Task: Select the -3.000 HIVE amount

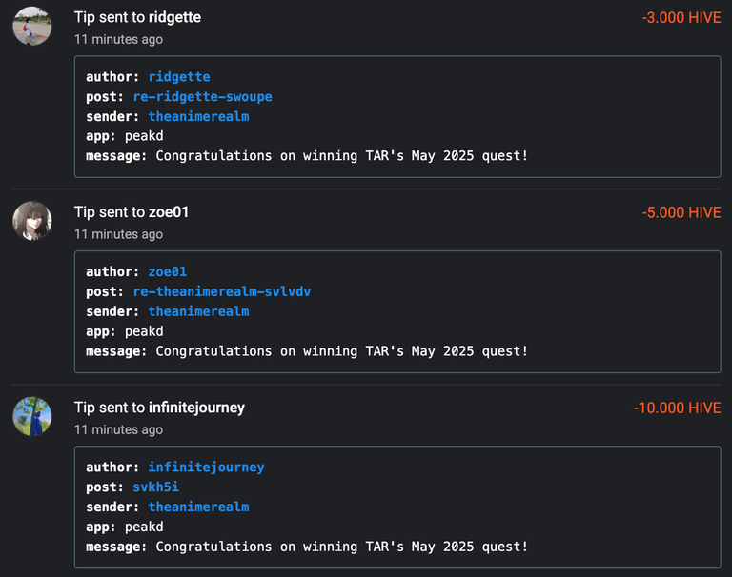Action: pos(681,18)
